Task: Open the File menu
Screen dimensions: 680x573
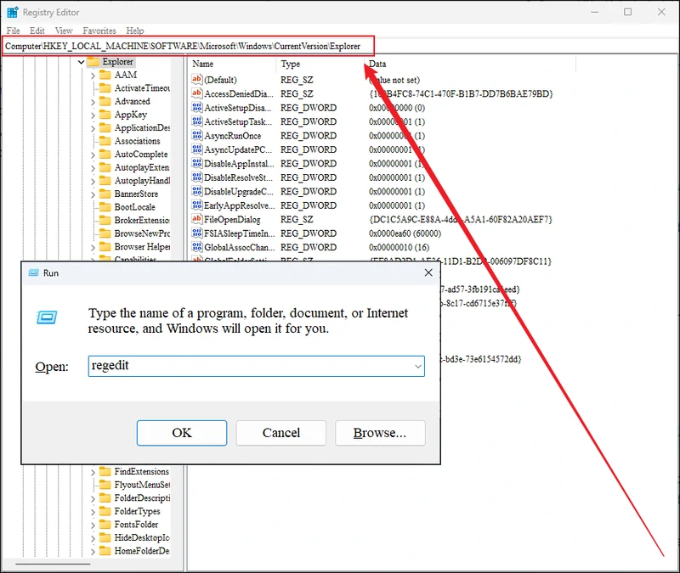Action: [13, 31]
